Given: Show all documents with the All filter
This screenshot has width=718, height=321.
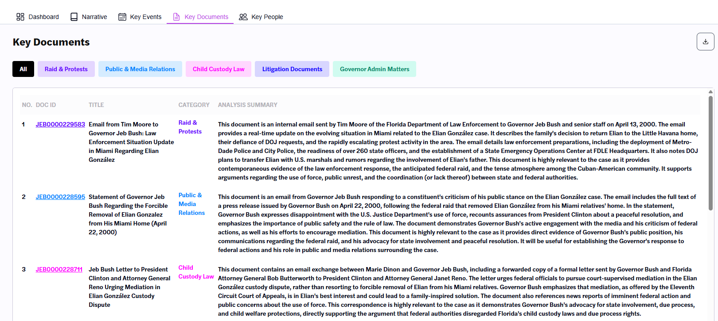Looking at the screenshot, I should (x=23, y=69).
